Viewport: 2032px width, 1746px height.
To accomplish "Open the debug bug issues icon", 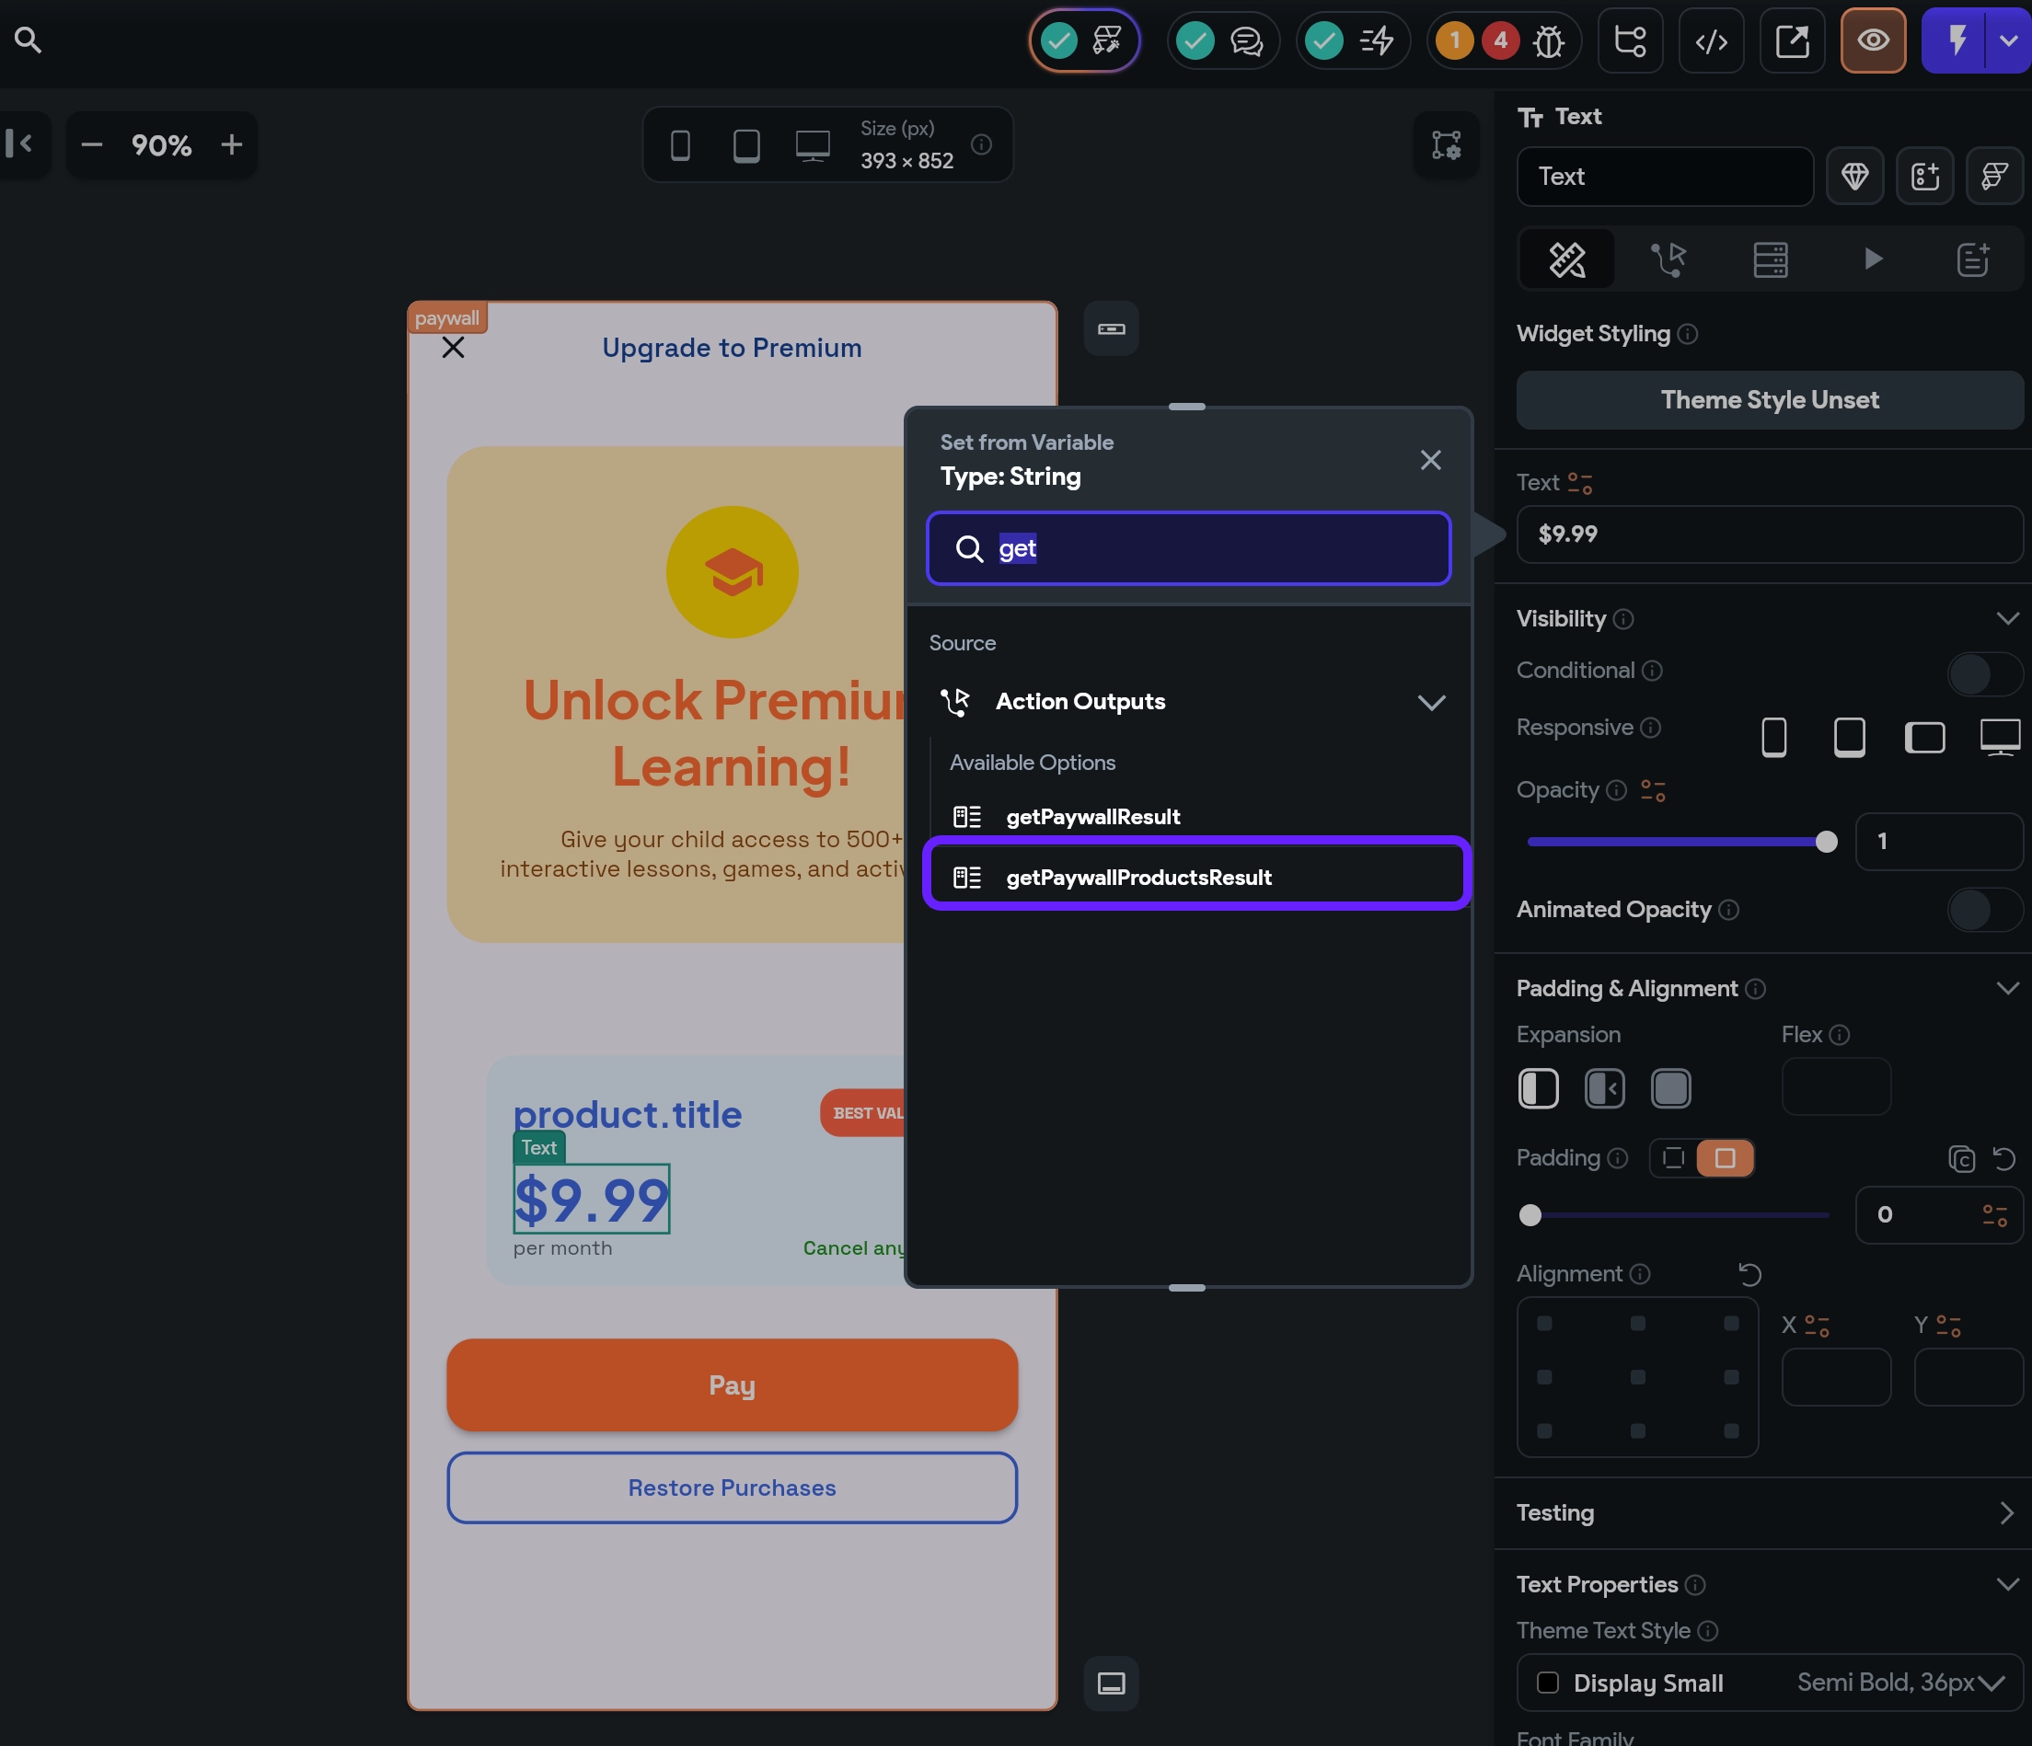I will click(1548, 41).
